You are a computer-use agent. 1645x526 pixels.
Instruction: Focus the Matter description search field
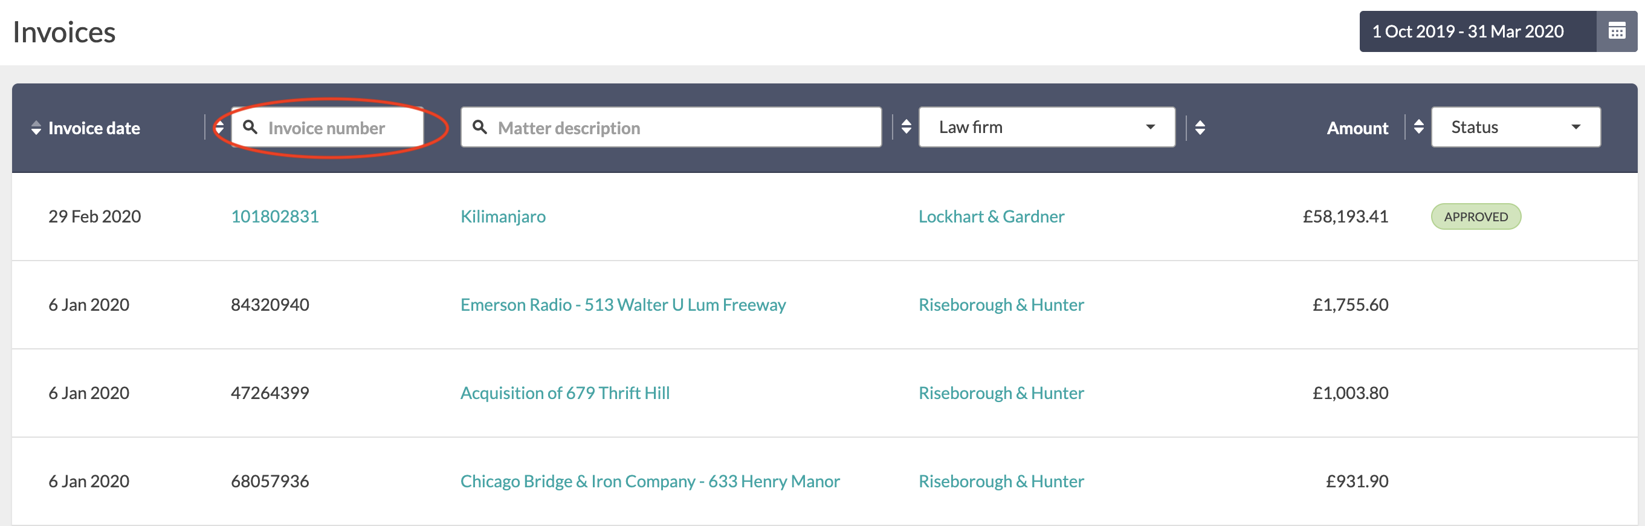tap(671, 127)
